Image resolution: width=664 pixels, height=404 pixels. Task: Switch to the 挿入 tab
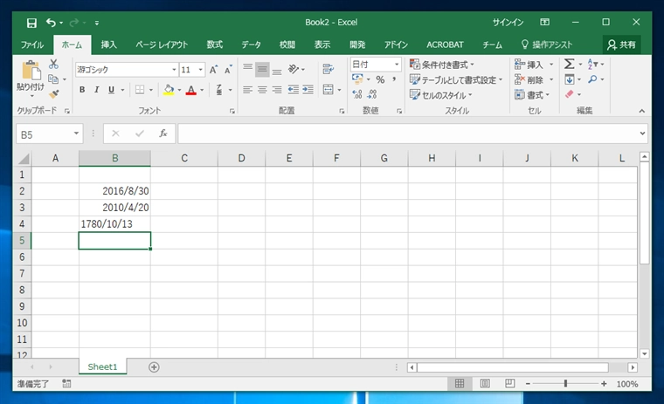[109, 45]
